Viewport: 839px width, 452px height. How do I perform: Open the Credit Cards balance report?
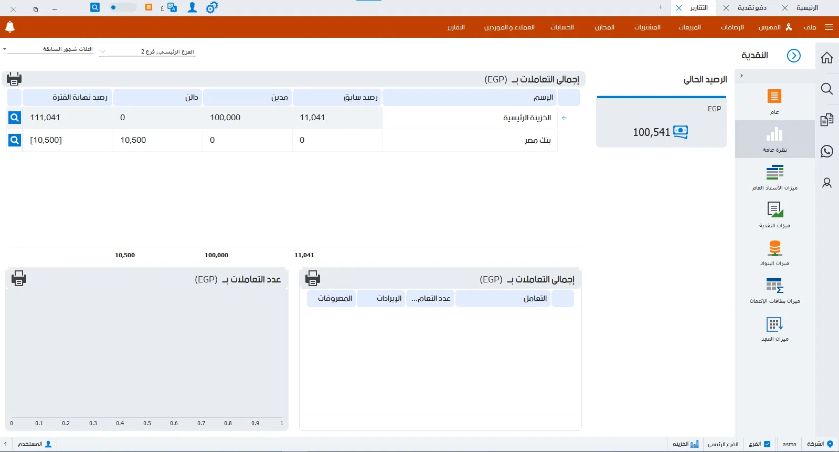774,291
